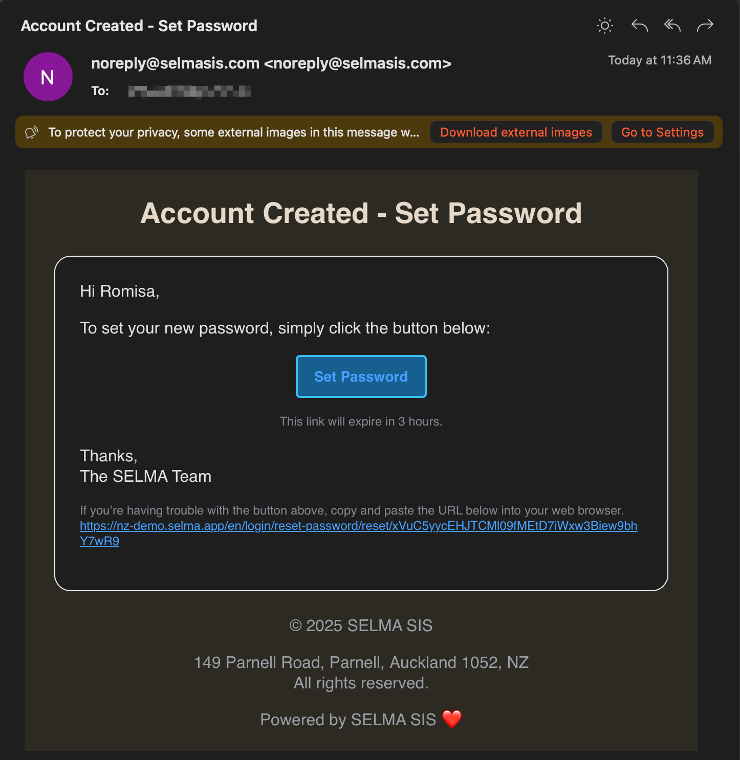Viewport: 740px width, 760px height.
Task: Click the Today at 11:36 AM timestamp
Action: (x=659, y=60)
